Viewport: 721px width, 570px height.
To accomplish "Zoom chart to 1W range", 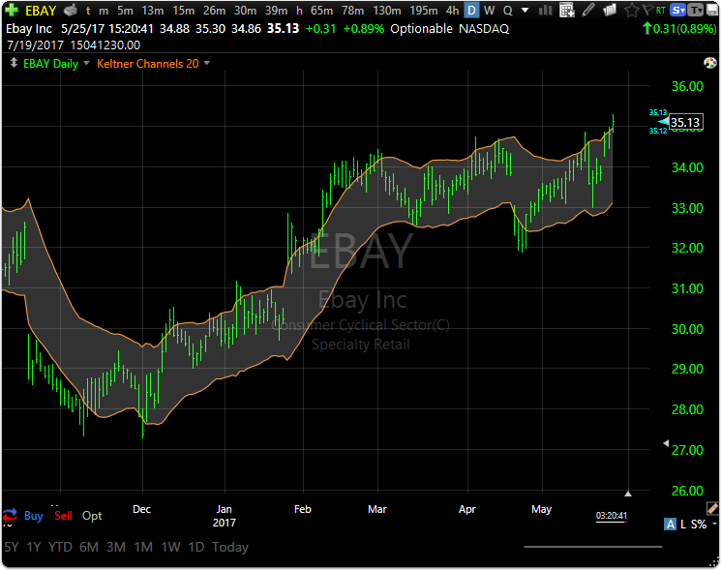I will [x=170, y=547].
